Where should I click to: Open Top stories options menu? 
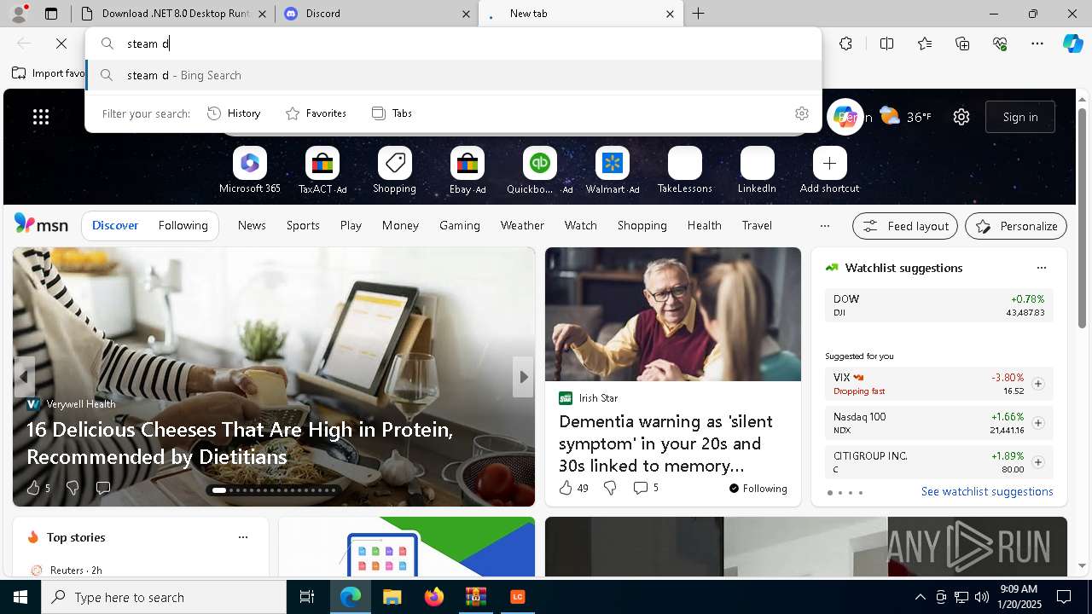click(243, 537)
